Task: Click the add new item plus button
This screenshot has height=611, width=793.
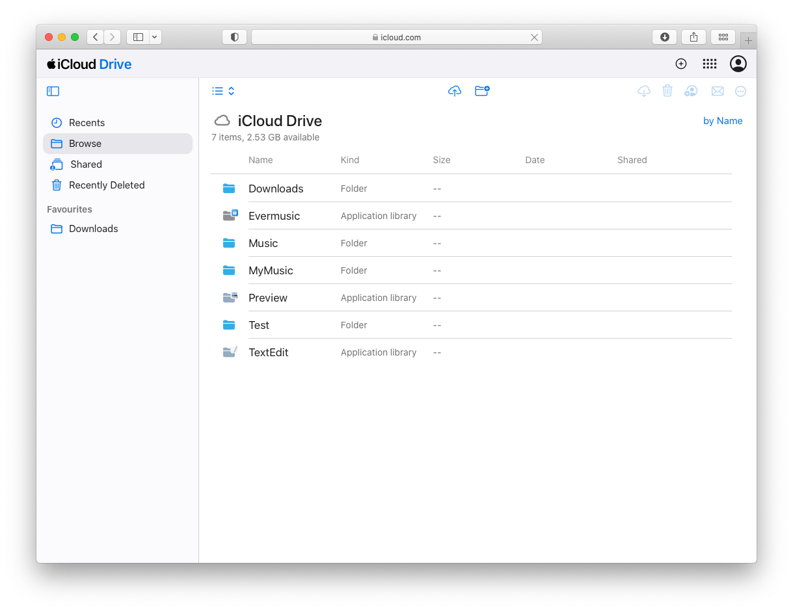Action: [x=680, y=64]
